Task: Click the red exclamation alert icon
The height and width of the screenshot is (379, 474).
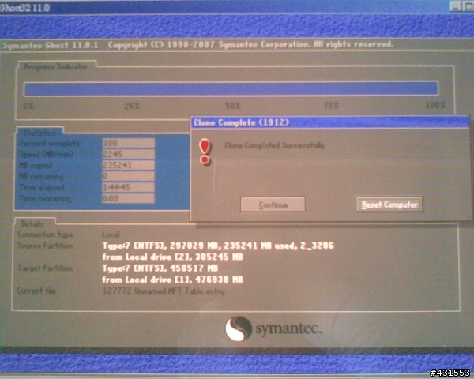Action: tap(205, 152)
